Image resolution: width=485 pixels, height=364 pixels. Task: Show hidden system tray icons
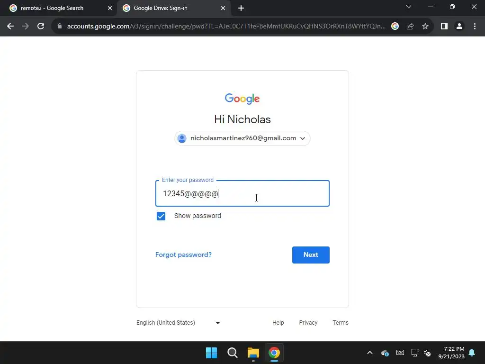pos(370,353)
